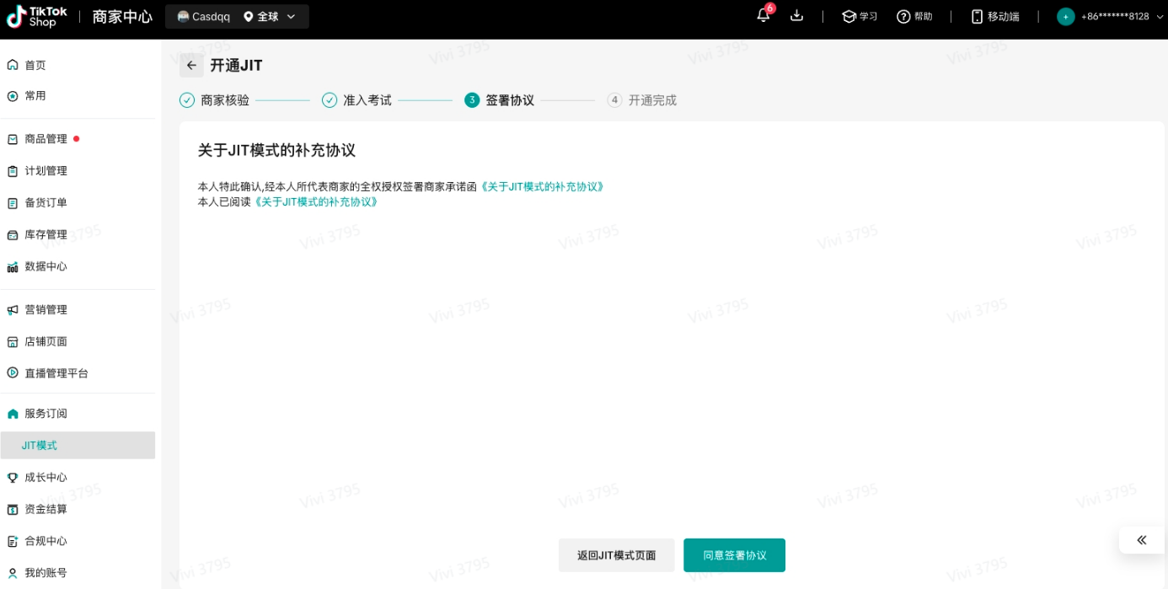
Task: Expand the +86 account dropdown
Action: coord(1109,16)
